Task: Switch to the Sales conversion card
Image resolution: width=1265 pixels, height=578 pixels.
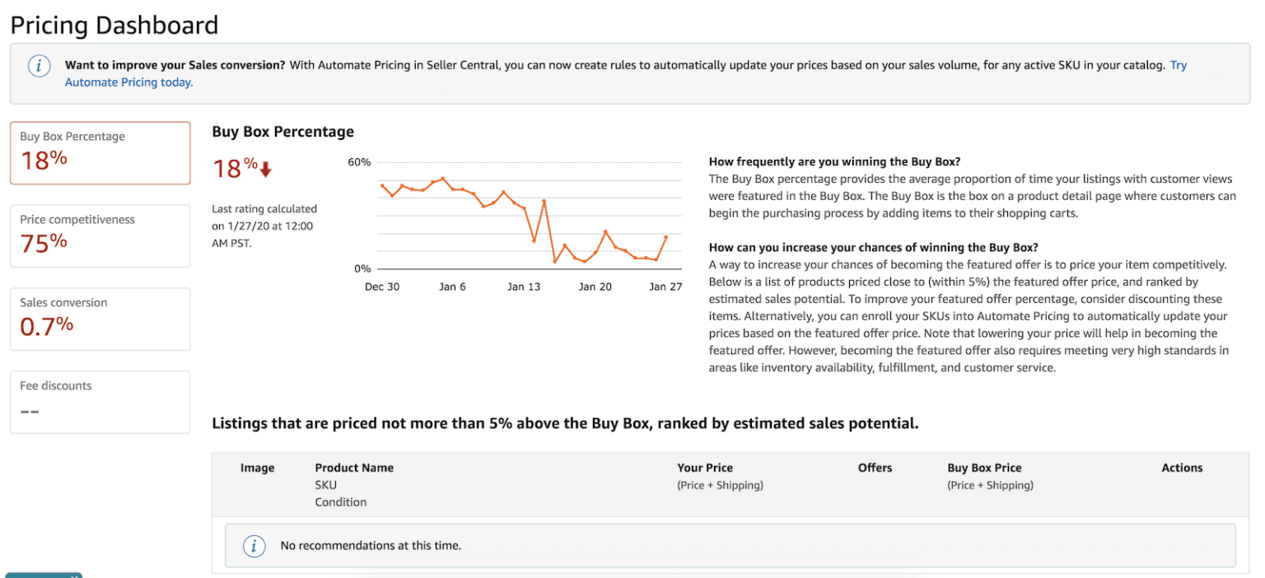Action: click(x=100, y=319)
